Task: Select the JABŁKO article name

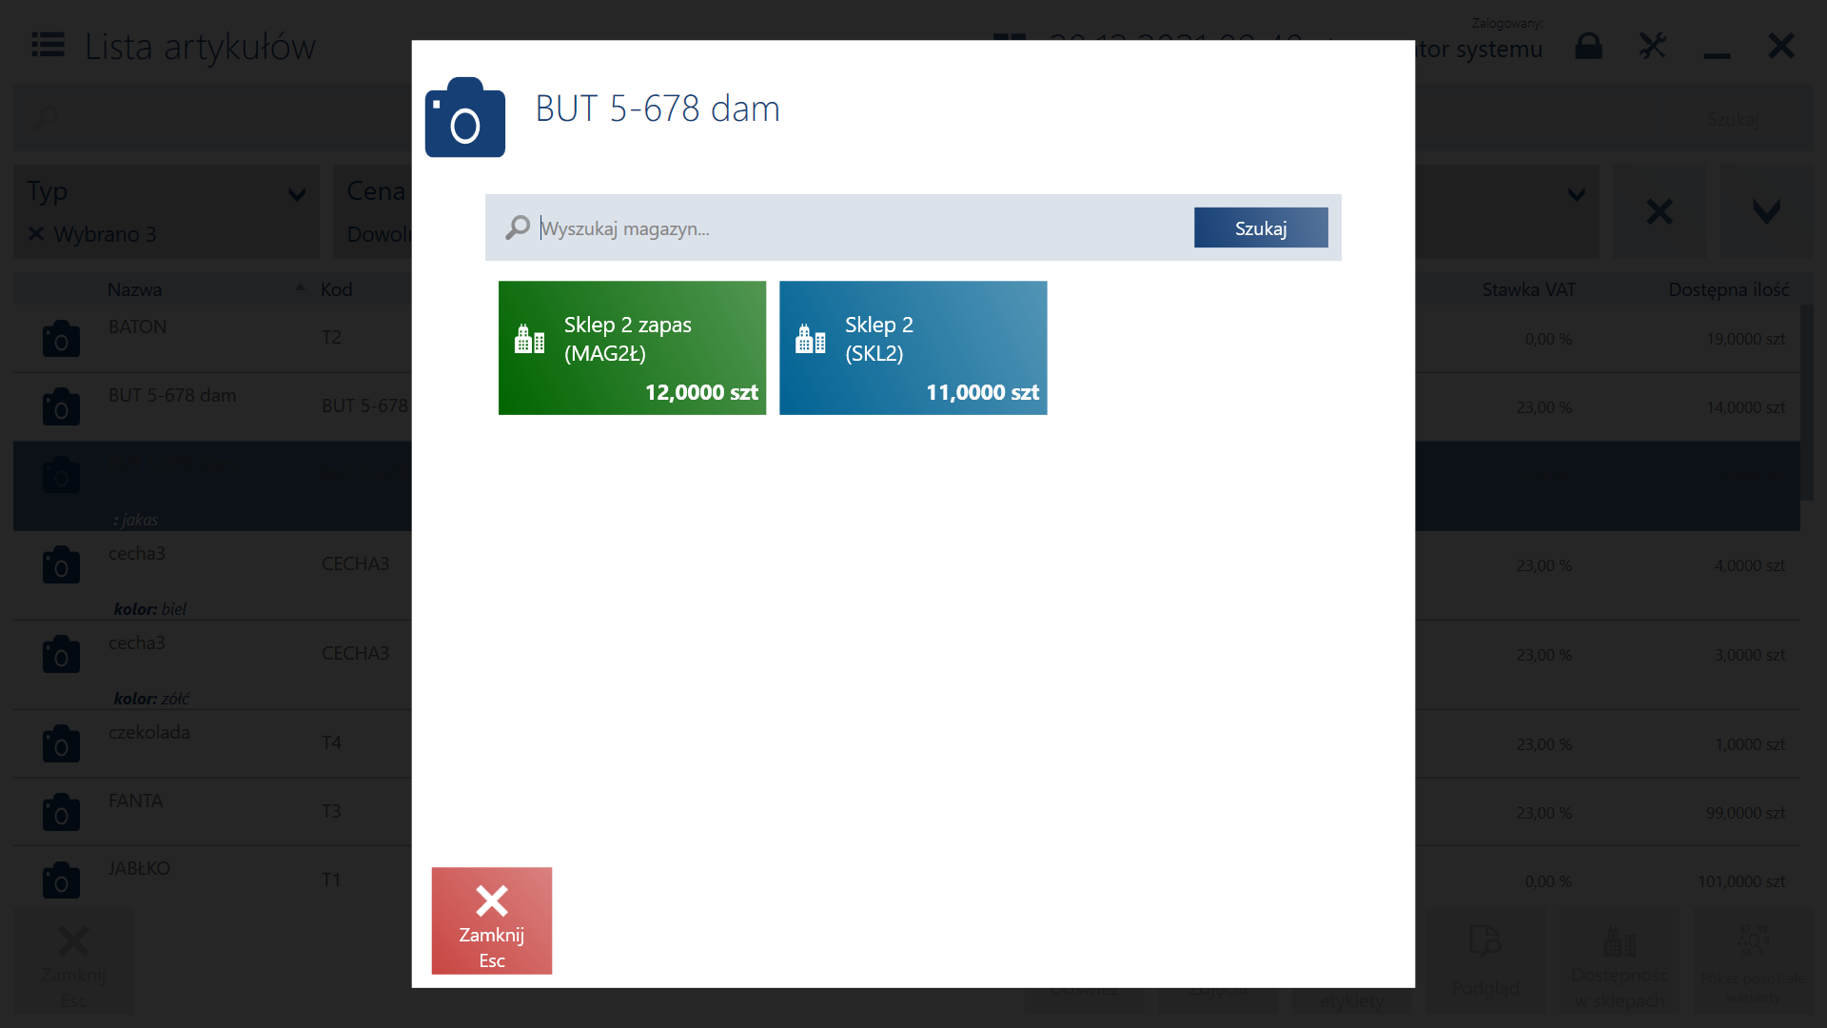Action: pos(139,868)
